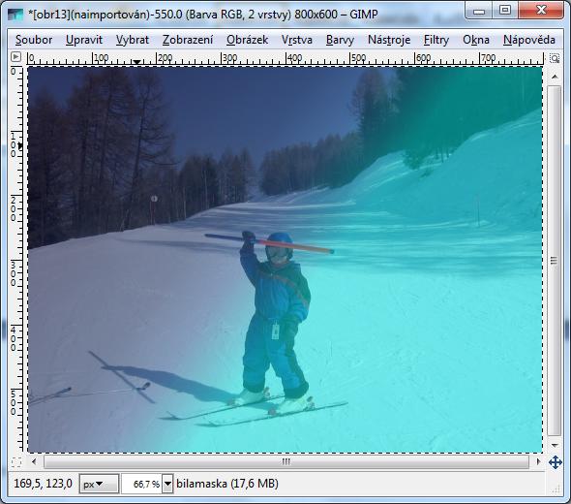Open the Filtry menu
Image resolution: width=571 pixels, height=504 pixels.
436,40
